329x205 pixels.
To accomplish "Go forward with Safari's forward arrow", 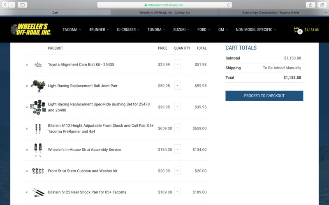I will (x=12, y=5).
